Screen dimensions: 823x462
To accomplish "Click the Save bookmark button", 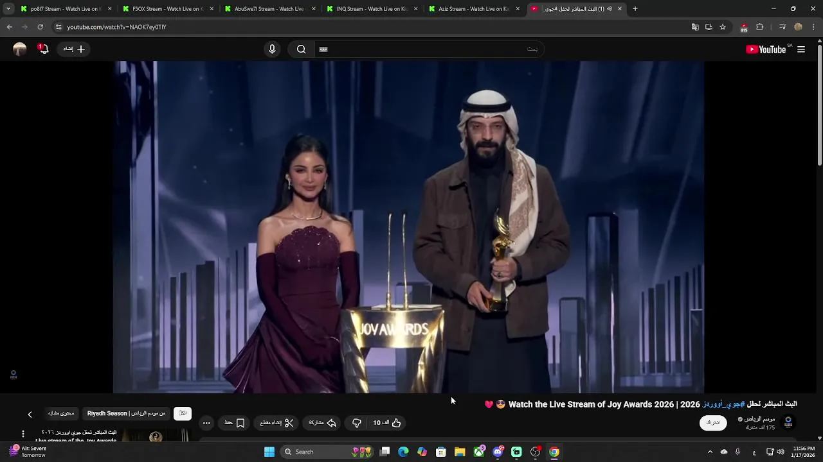I will click(x=235, y=423).
